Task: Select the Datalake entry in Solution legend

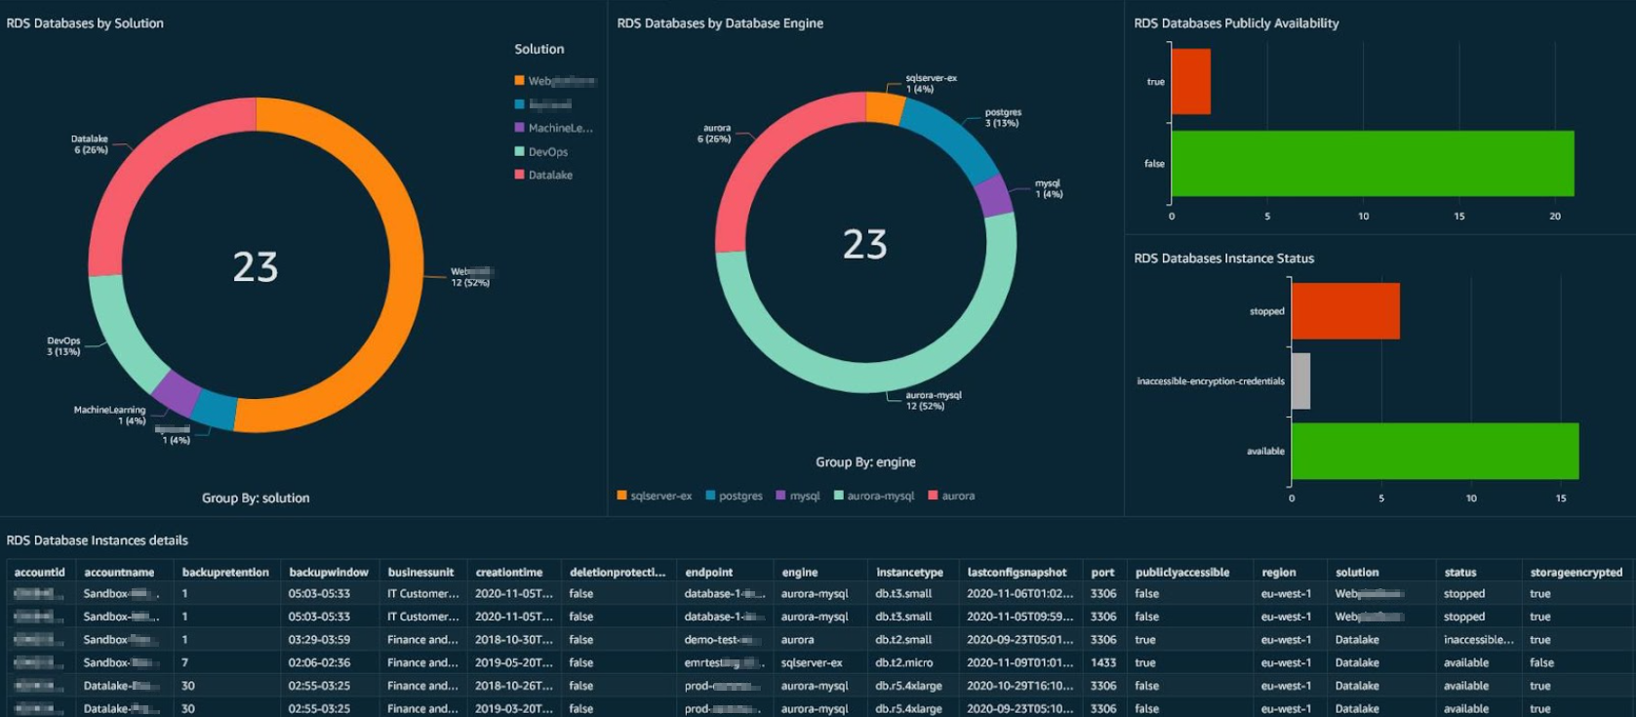Action: point(543,176)
